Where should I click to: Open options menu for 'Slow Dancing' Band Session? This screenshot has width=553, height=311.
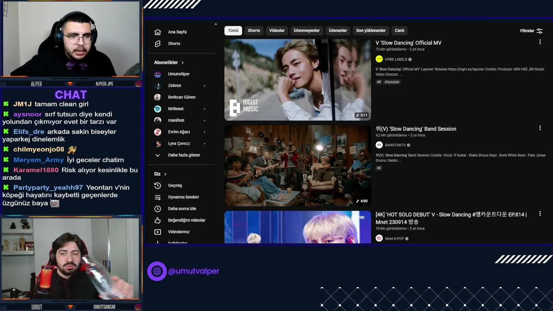540,128
